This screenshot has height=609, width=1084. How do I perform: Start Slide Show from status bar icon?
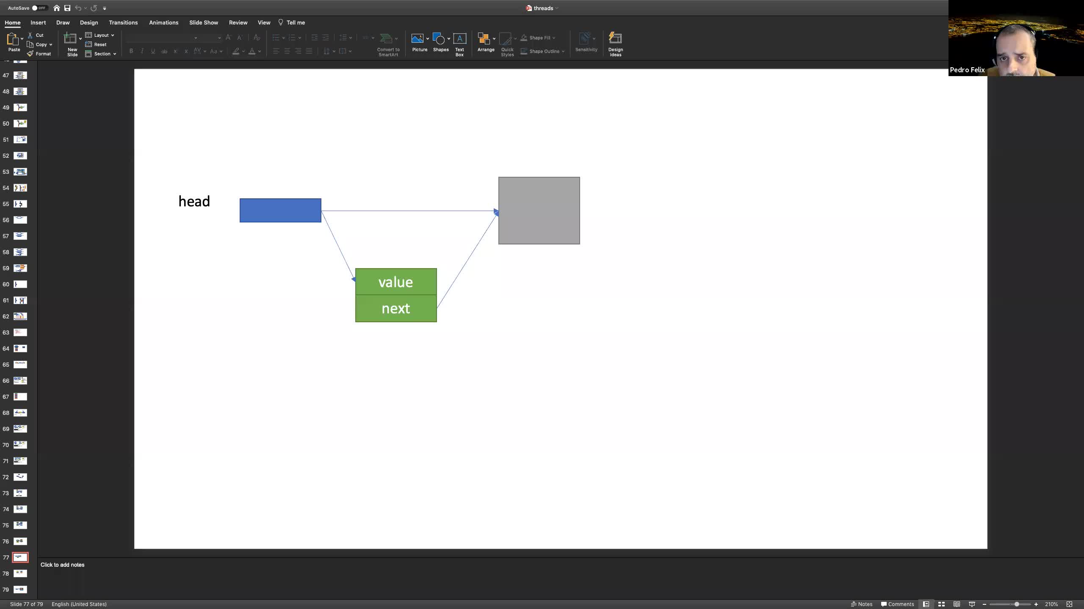972,604
